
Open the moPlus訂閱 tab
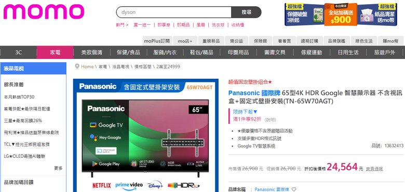[x=157, y=41]
